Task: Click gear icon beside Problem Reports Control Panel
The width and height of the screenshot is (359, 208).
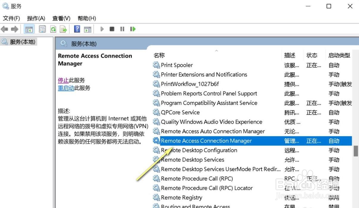Action: pyautogui.click(x=156, y=93)
